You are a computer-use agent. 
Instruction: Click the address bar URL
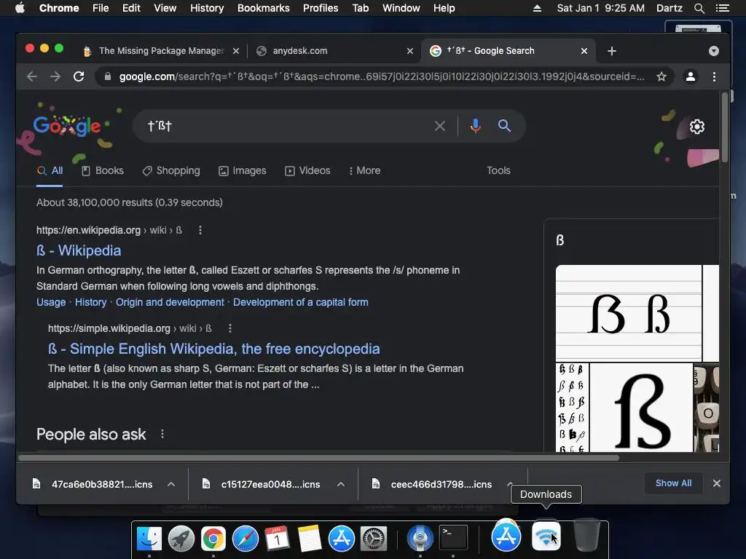click(x=382, y=76)
